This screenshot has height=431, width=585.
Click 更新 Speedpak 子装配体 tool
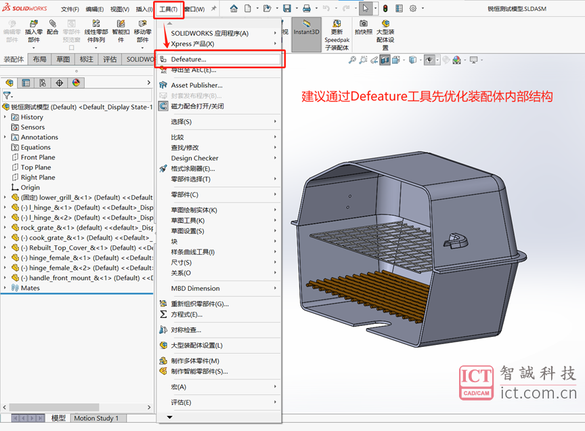337,35
